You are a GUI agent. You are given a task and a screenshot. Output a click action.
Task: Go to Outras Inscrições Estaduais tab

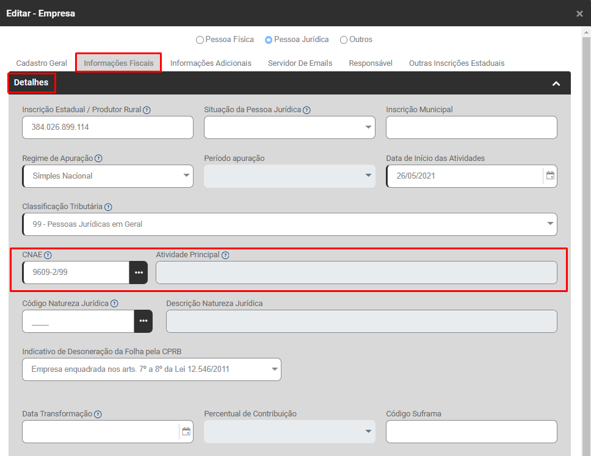pyautogui.click(x=456, y=63)
